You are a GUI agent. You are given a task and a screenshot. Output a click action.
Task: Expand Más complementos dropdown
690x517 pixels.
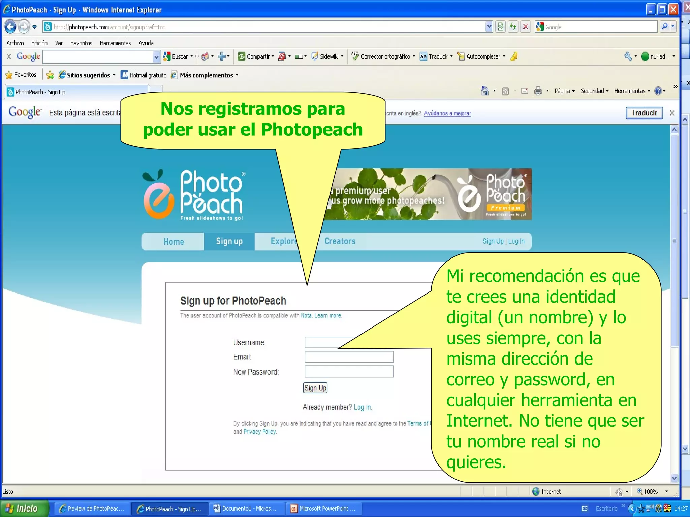coord(237,75)
